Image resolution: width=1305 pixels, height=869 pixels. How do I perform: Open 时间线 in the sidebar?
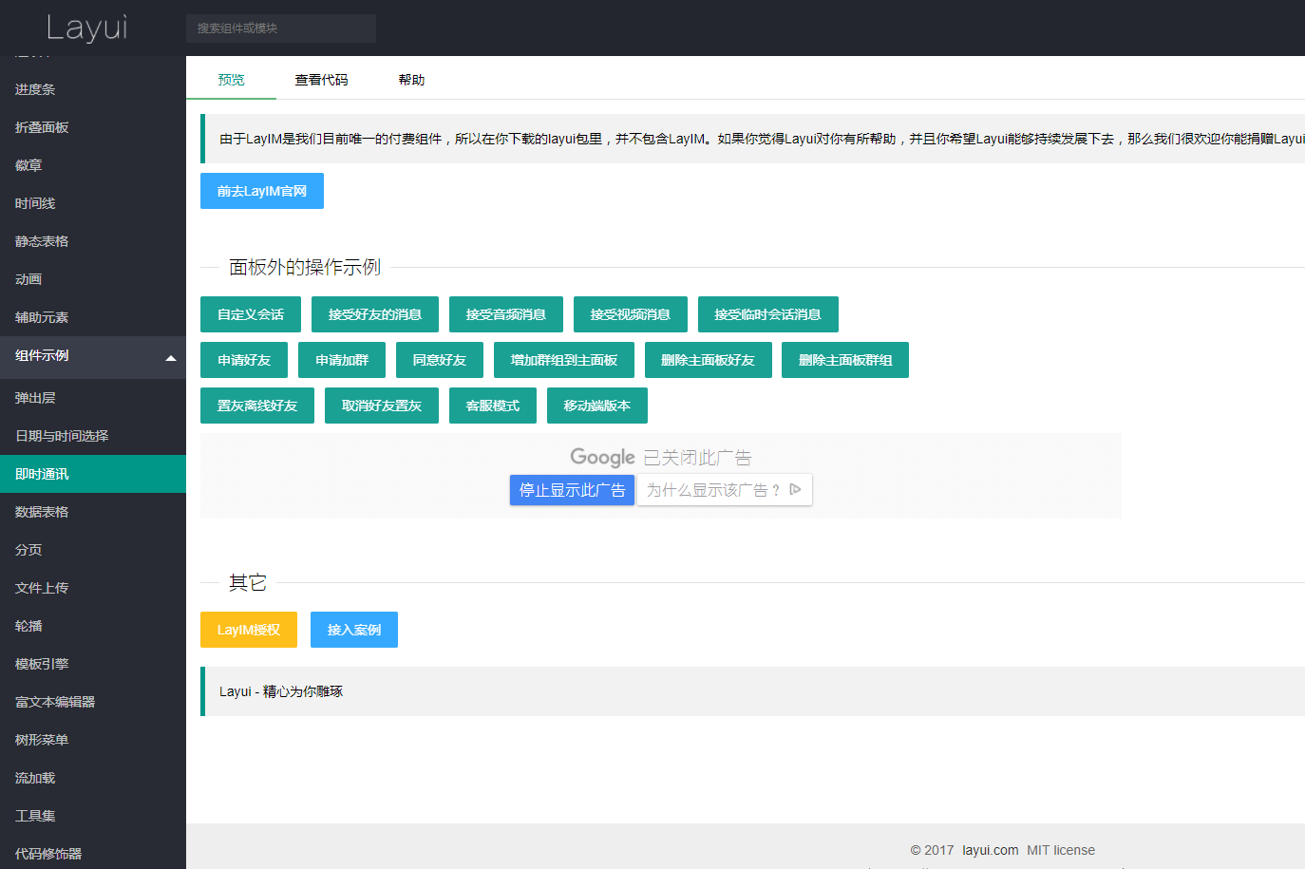point(93,203)
